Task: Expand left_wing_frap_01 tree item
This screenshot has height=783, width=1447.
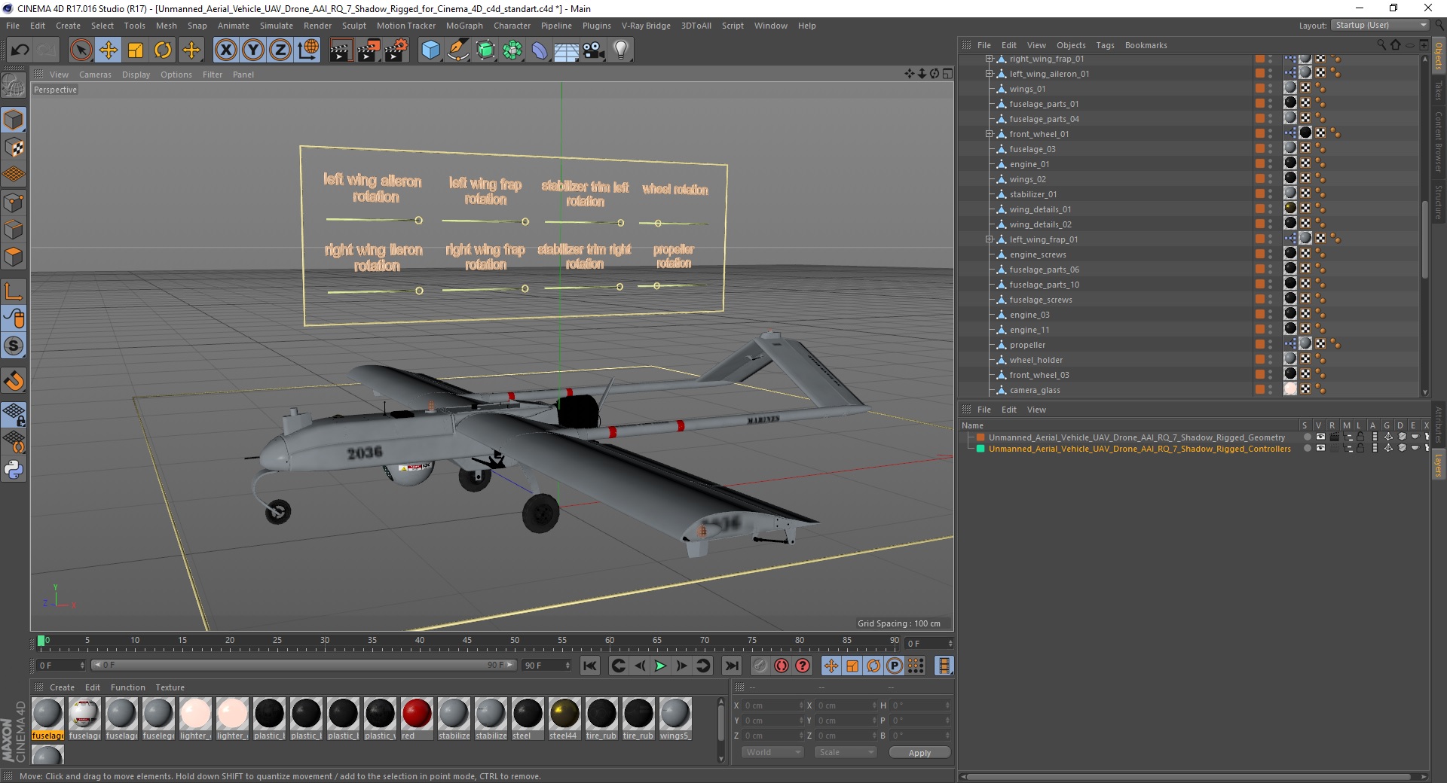Action: (x=989, y=239)
